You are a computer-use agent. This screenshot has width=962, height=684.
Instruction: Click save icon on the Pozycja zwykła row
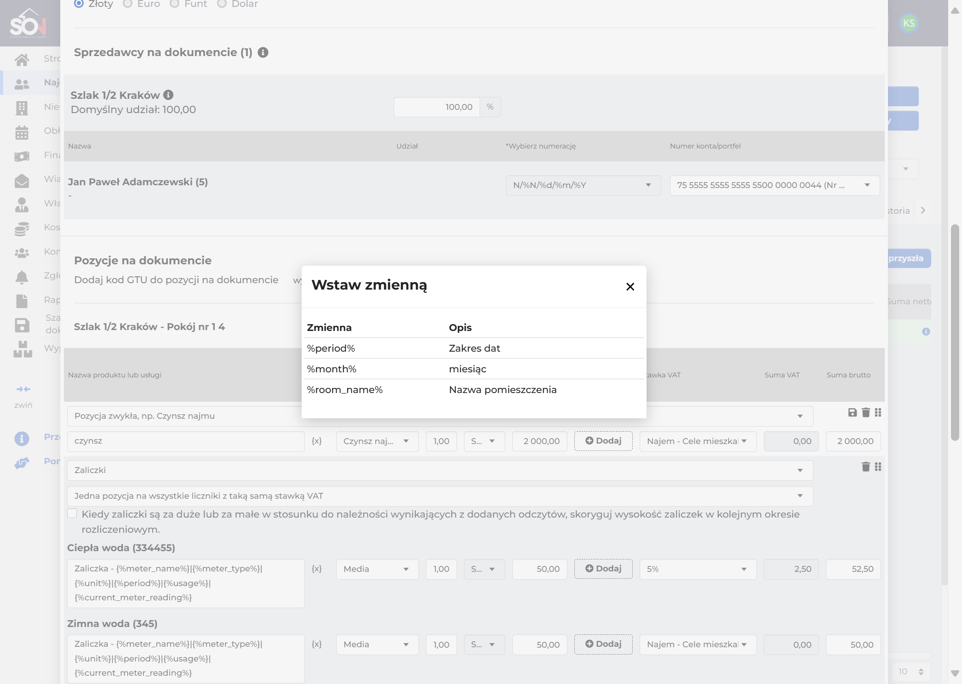tap(852, 412)
